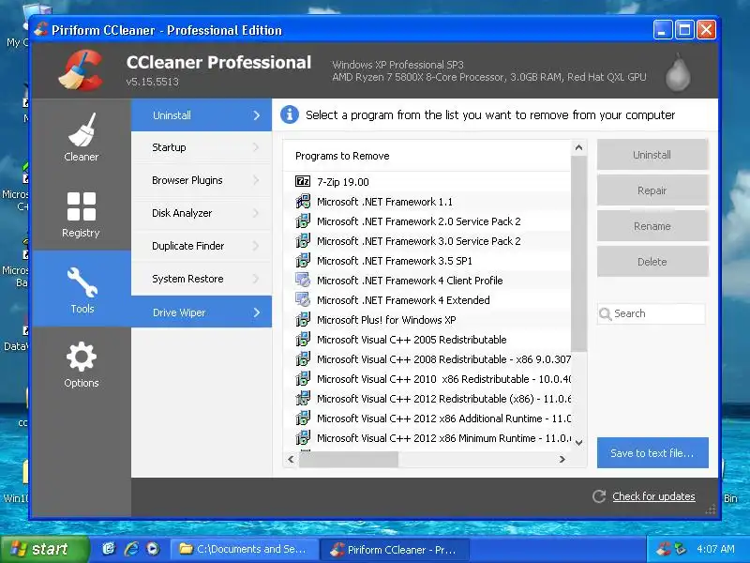Click the horizontal scroll right arrow
This screenshot has height=563, width=750.
click(x=562, y=459)
